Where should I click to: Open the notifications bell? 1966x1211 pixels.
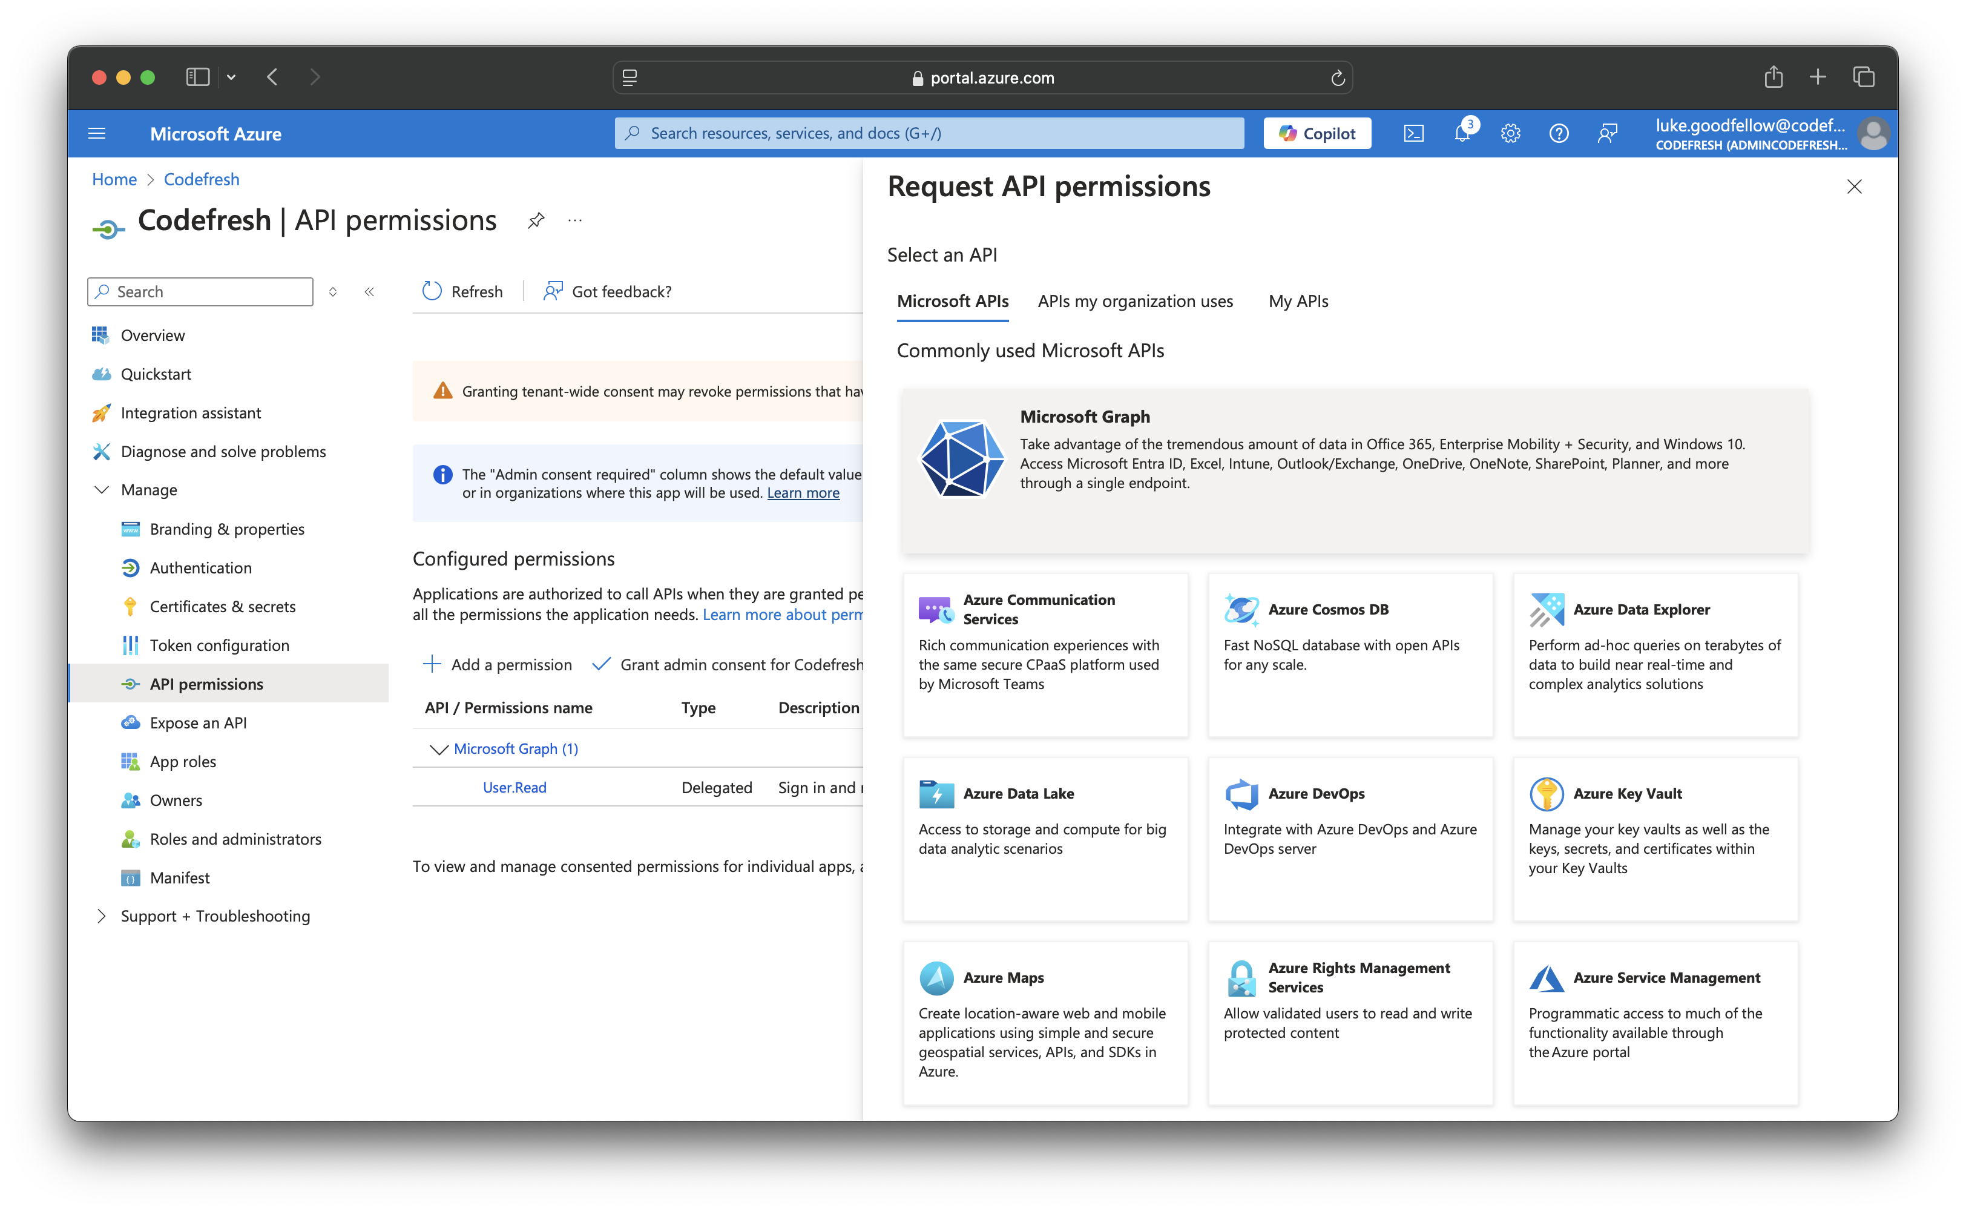pos(1462,133)
